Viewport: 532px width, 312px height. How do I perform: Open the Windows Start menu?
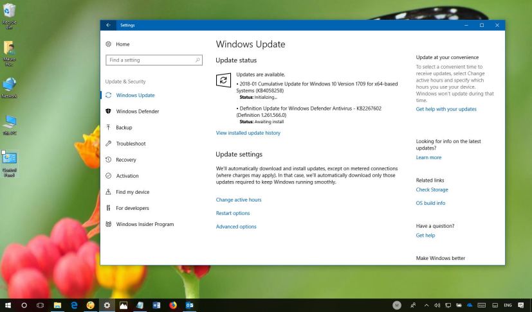[8, 305]
